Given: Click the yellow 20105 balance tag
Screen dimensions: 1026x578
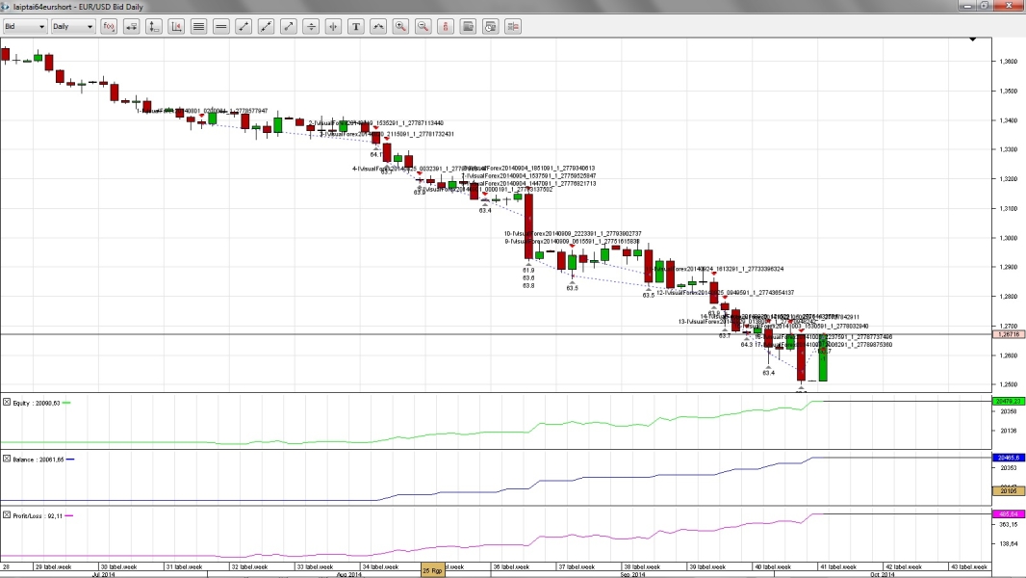Looking at the screenshot, I should pyautogui.click(x=1009, y=490).
